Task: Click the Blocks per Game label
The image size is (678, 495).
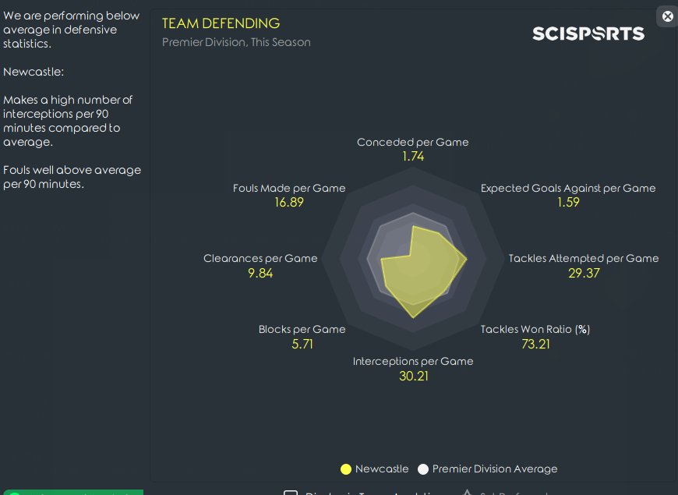Action: (x=302, y=329)
